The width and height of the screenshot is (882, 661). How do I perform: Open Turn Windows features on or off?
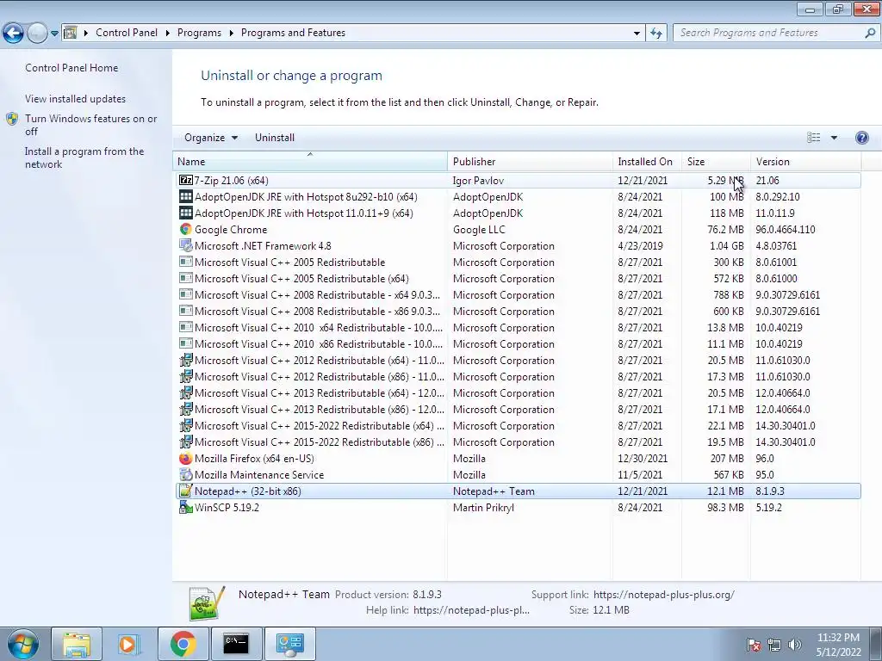[x=90, y=125]
